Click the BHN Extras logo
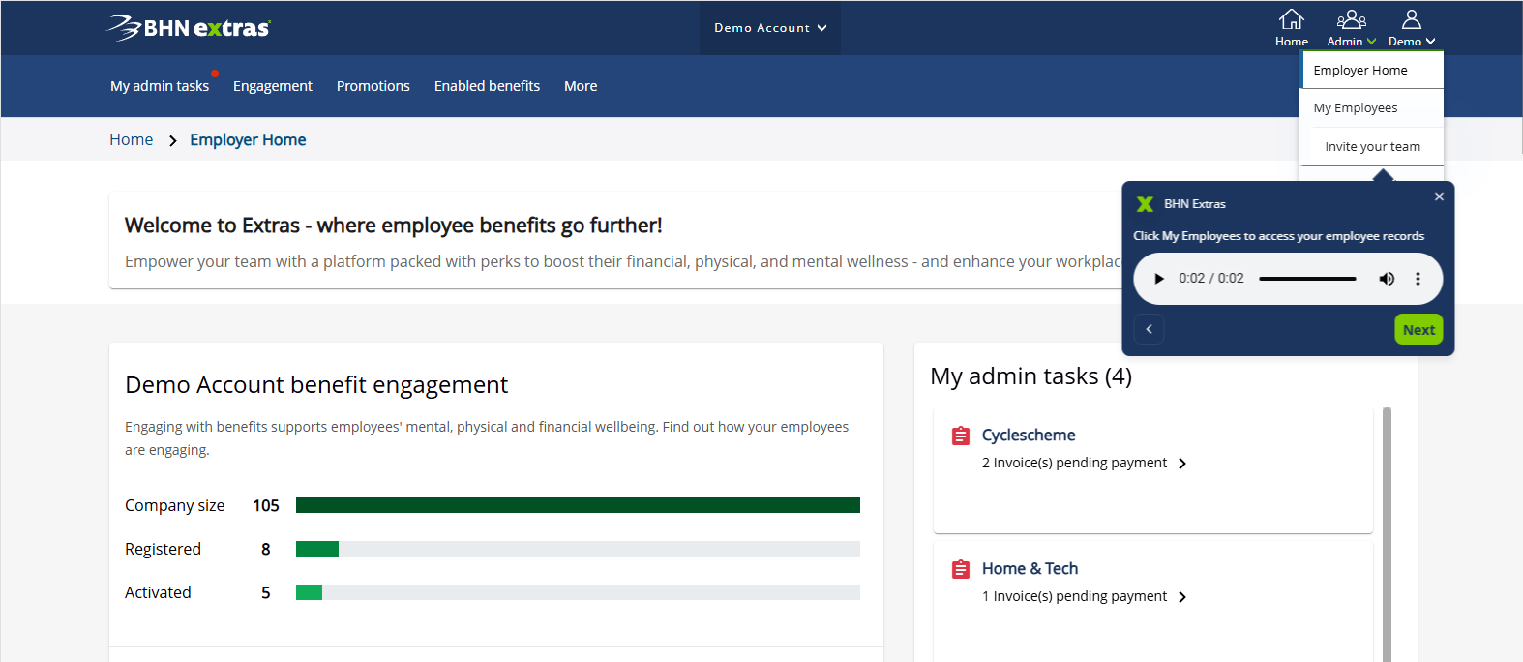The height and width of the screenshot is (662, 1523). click(189, 27)
